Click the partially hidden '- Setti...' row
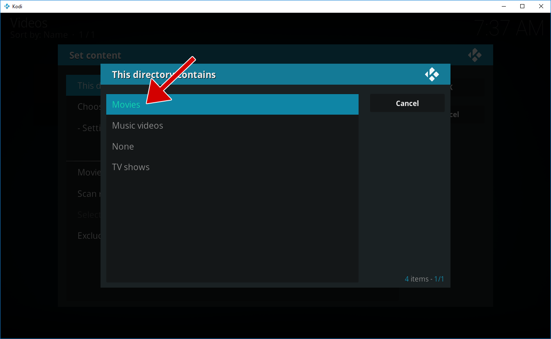Viewport: 551px width, 339px height. (x=83, y=128)
